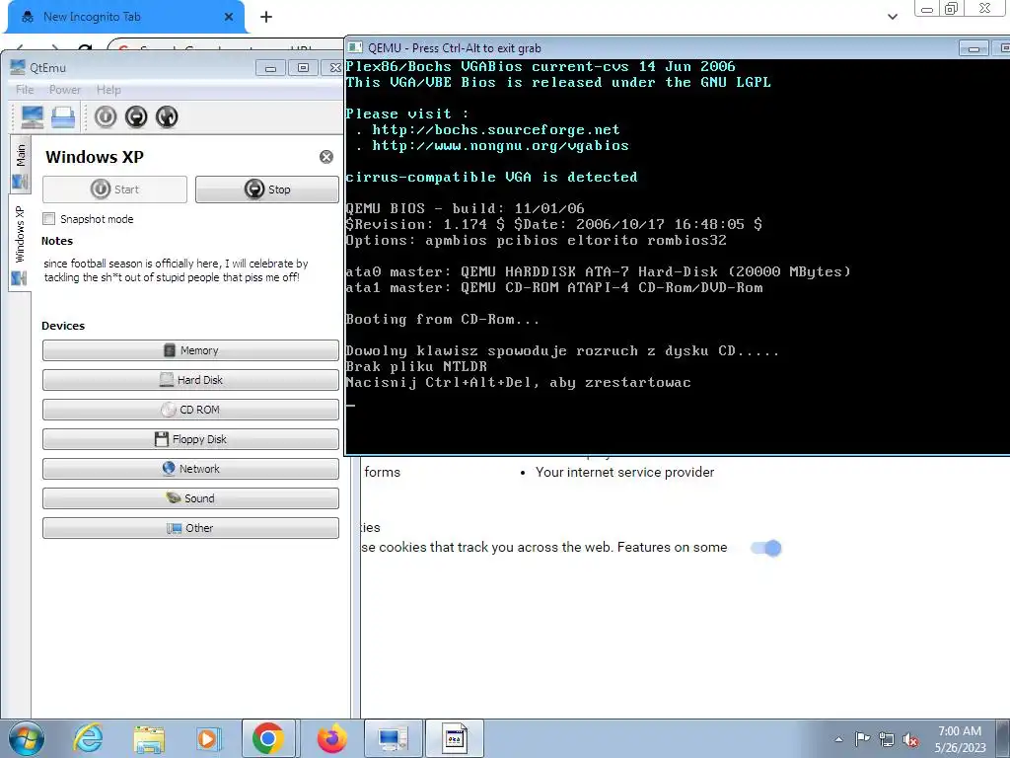Expand the Other device settings
This screenshot has height=758, width=1010.
(x=190, y=529)
